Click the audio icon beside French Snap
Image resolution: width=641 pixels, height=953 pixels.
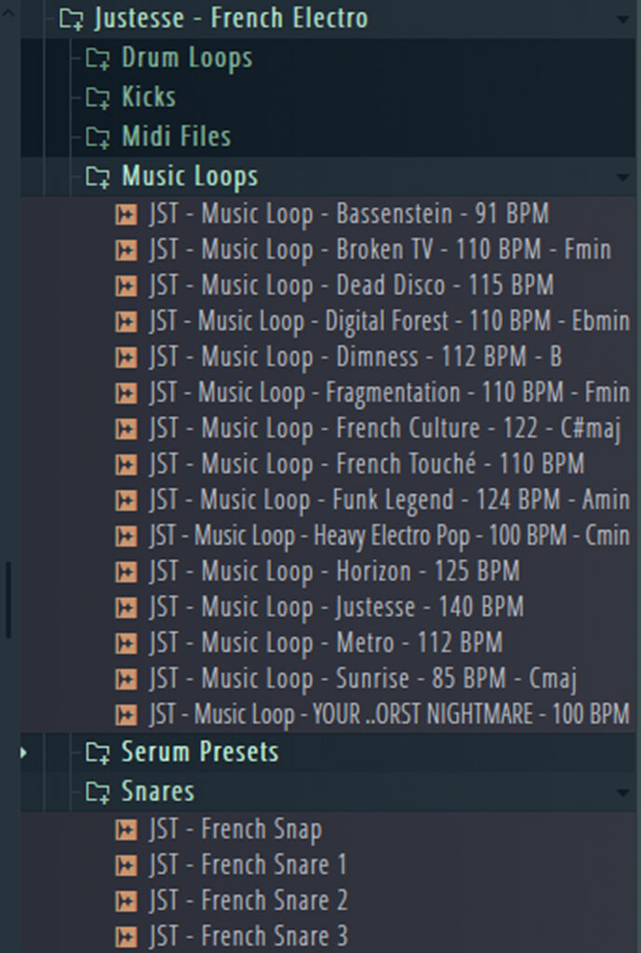pos(125,830)
